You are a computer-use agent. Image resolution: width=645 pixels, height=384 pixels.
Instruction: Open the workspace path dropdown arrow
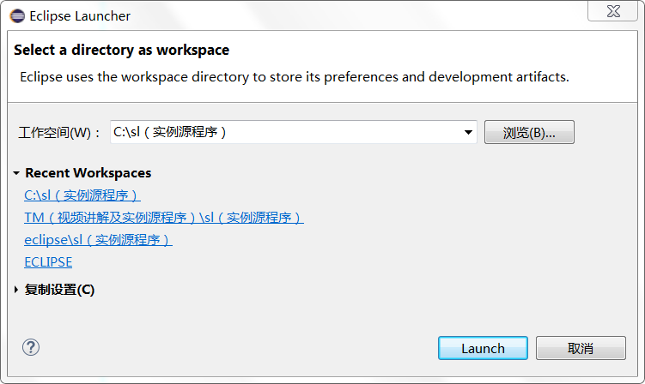click(x=468, y=132)
